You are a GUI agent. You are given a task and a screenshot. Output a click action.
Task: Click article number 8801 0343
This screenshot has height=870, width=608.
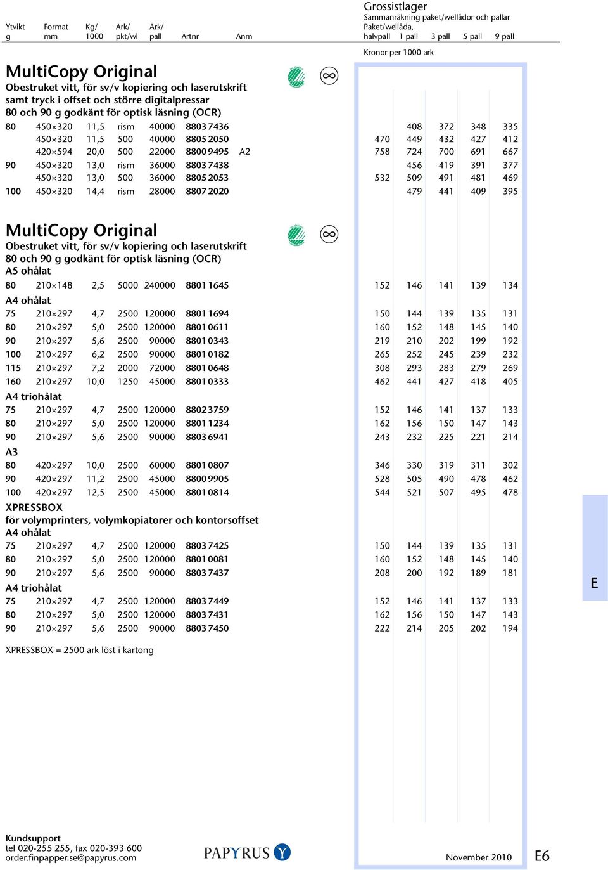207,341
